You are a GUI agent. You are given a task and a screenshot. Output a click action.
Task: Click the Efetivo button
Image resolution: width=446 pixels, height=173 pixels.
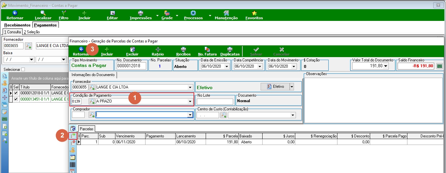[x=274, y=86]
